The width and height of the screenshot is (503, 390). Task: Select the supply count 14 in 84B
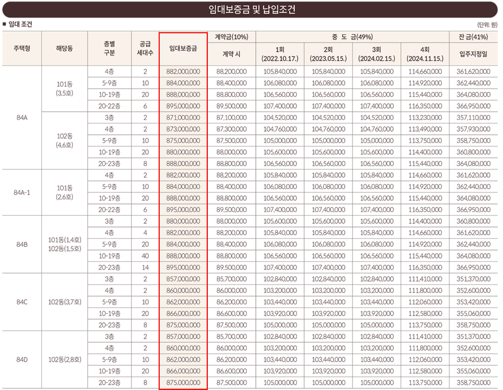point(145,267)
